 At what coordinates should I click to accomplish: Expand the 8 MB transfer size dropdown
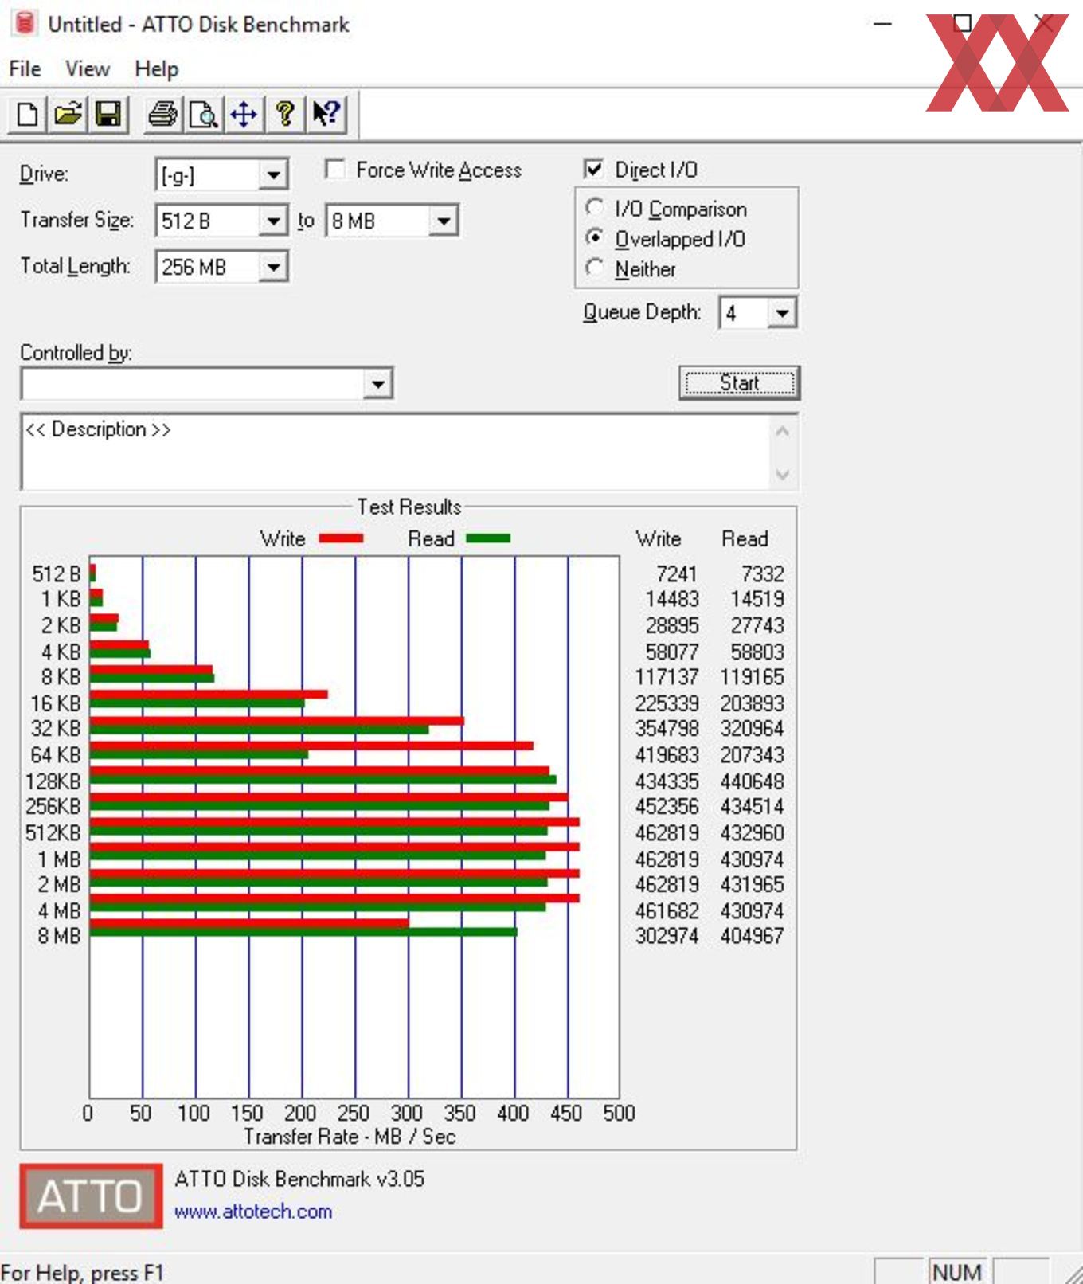click(x=444, y=221)
